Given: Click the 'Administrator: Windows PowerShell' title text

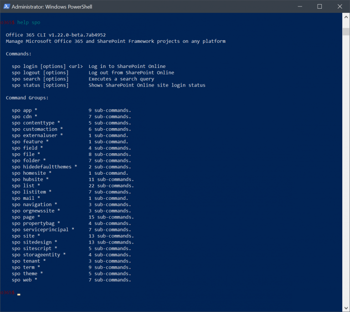Looking at the screenshot, I should [52, 7].
